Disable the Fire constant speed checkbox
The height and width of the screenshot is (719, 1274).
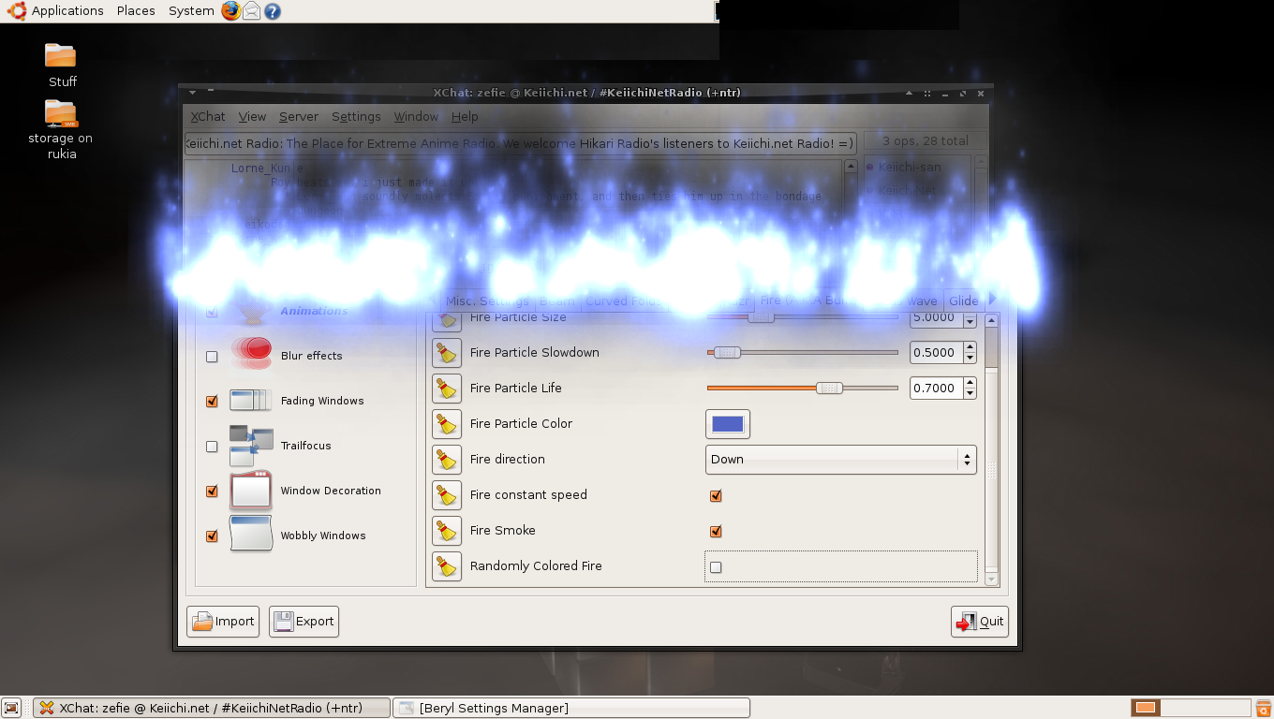coord(716,495)
